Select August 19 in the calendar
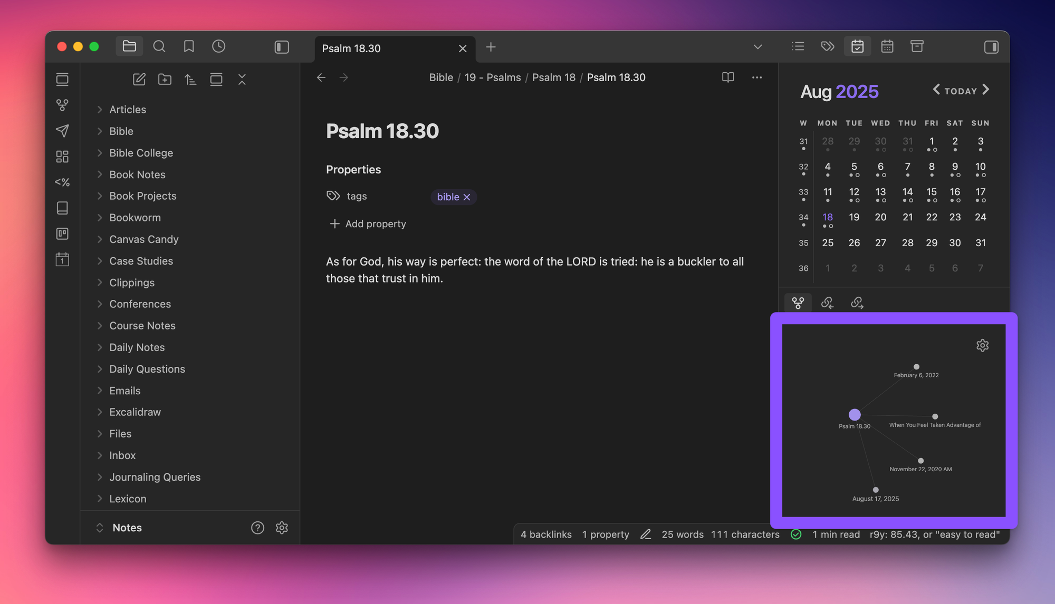 [x=854, y=217]
